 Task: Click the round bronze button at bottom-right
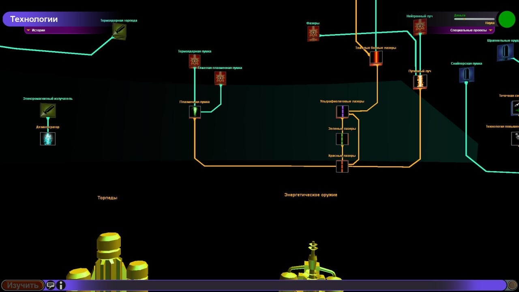coord(512,285)
